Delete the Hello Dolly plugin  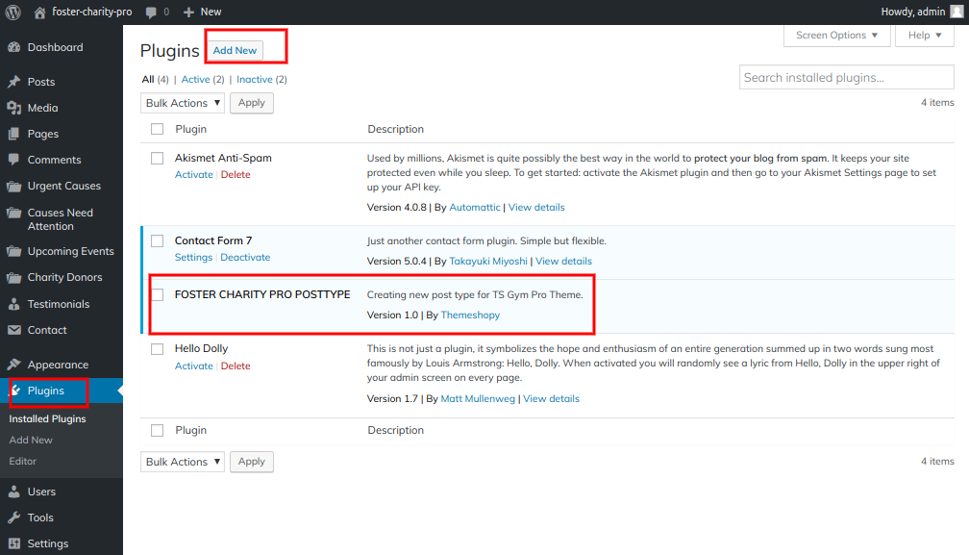pos(236,366)
